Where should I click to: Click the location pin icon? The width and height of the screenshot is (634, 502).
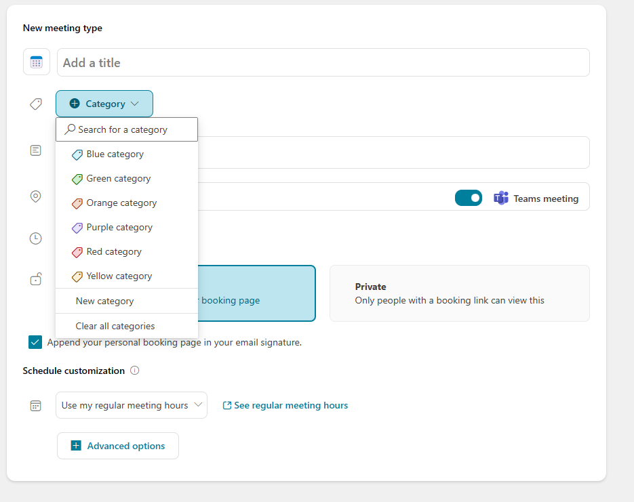tap(36, 196)
